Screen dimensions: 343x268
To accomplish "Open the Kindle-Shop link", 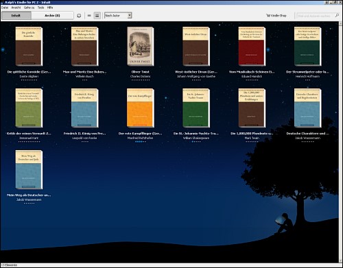I will click(x=276, y=16).
